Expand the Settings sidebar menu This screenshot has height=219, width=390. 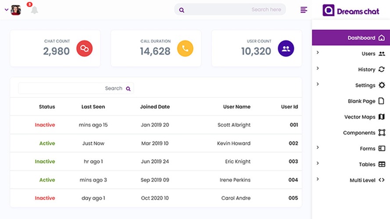[351, 85]
